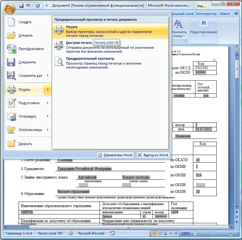Viewport: 242px width, 240px height.
Task: Click page count Страница: 1 из 4
Action: click(x=19, y=233)
